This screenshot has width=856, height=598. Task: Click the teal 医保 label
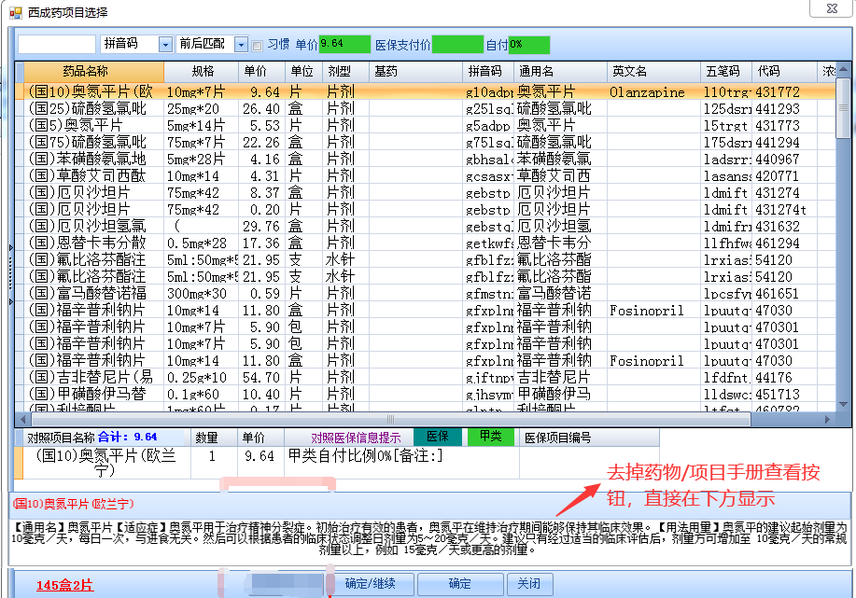coord(437,437)
